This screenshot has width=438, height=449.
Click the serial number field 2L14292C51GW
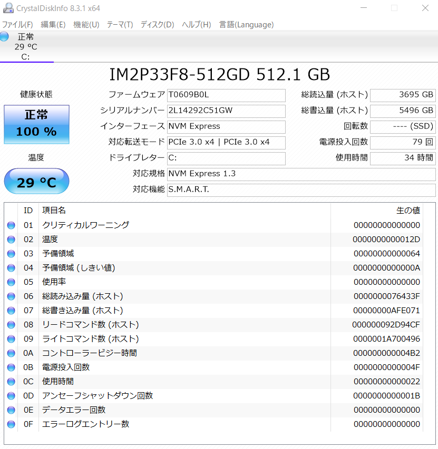[226, 111]
